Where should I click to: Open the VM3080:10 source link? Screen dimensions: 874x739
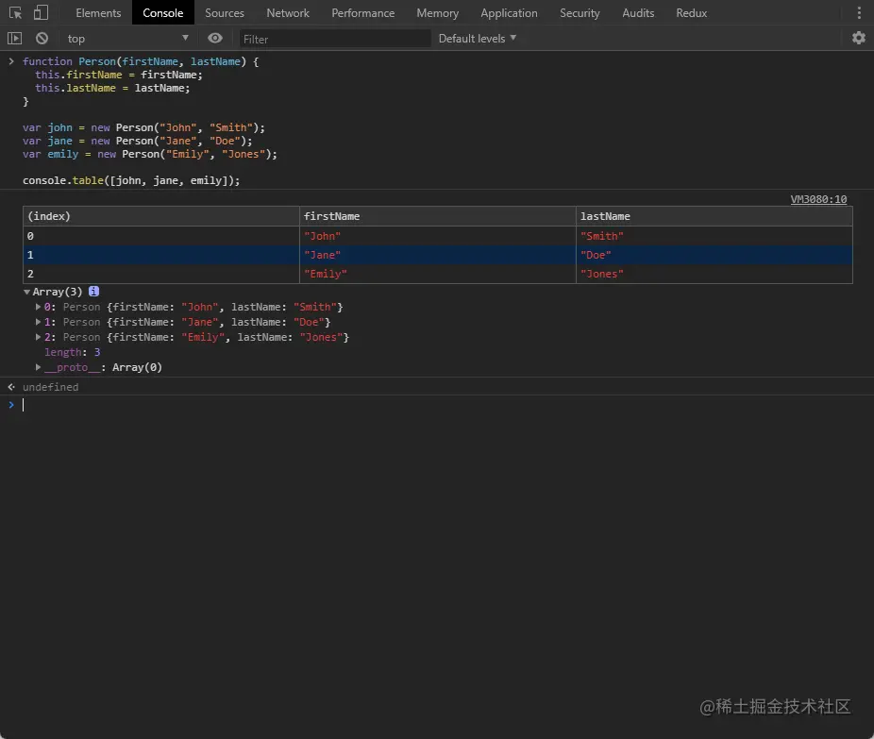tap(817, 200)
